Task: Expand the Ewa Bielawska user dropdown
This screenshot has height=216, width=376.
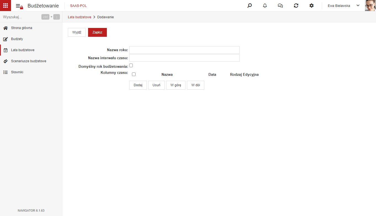Action: click(x=358, y=6)
